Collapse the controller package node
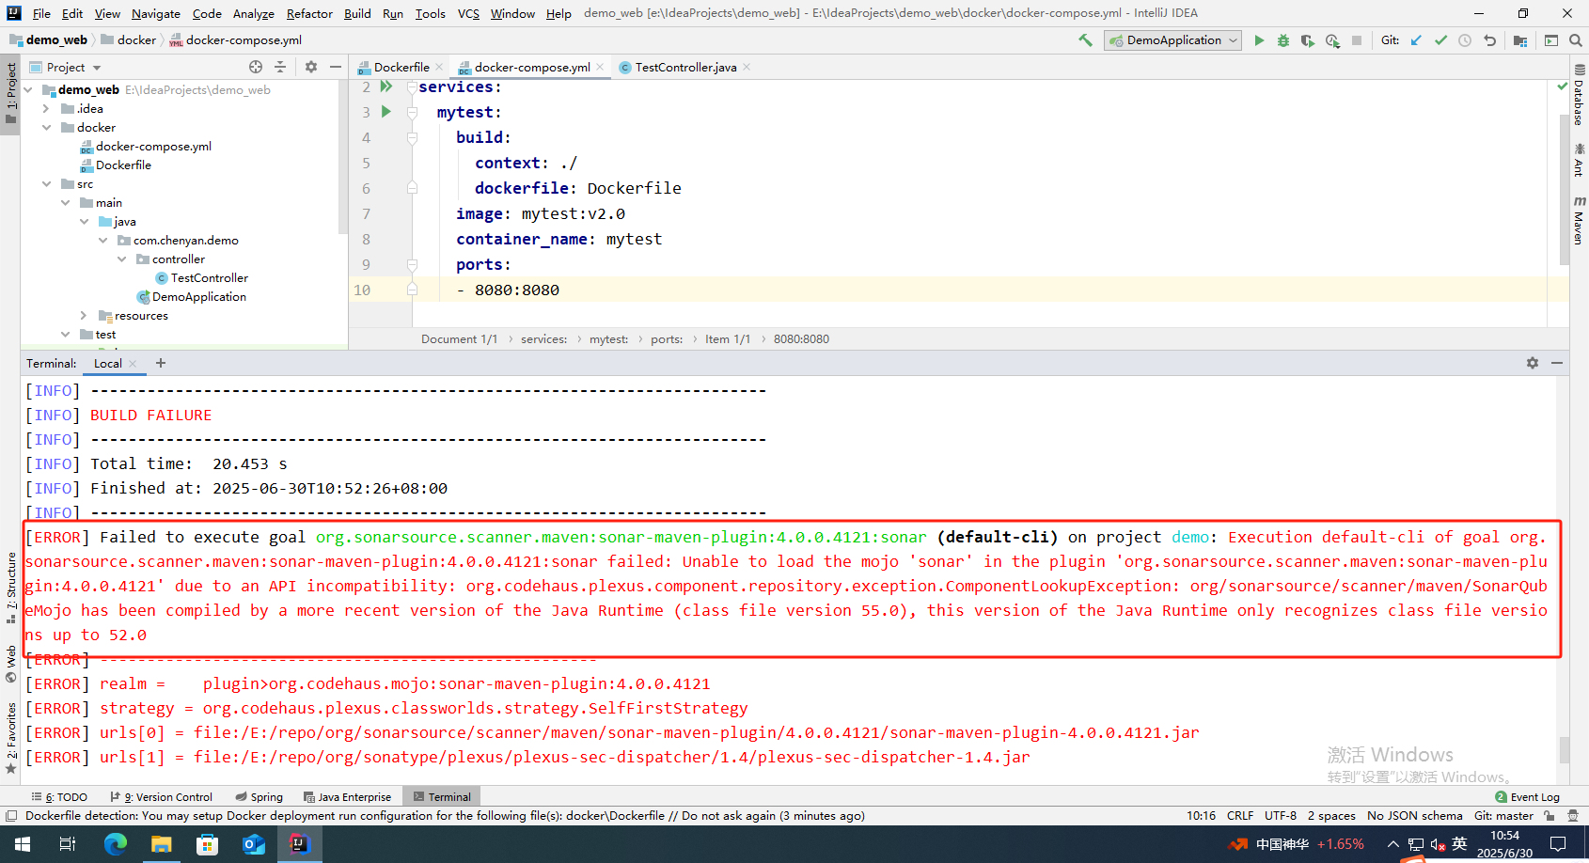Screen dimensions: 1589x863 coord(121,259)
